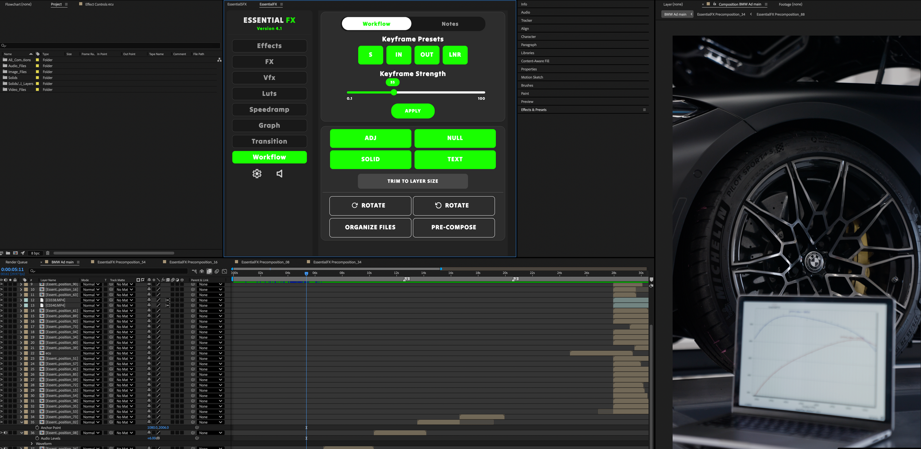
Task: Lock the C0338.MP4 layer
Action: point(15,300)
